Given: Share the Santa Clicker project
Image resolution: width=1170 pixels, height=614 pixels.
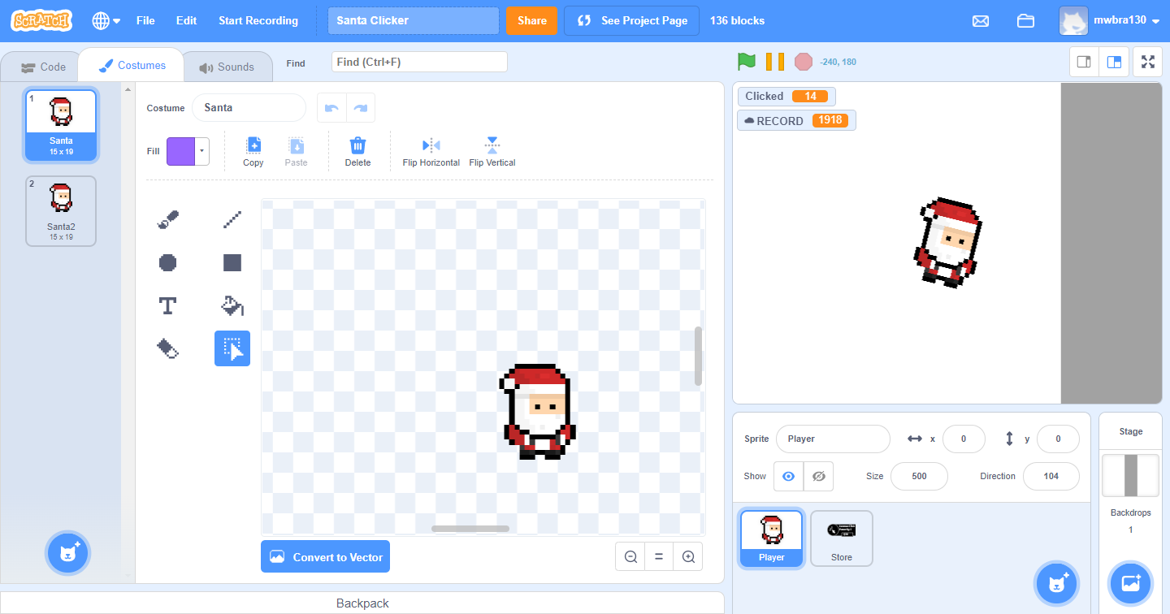Looking at the screenshot, I should pyautogui.click(x=531, y=21).
